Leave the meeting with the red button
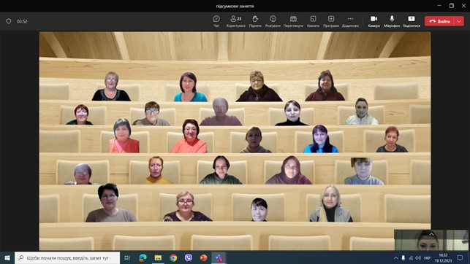This screenshot has height=264, width=470. tap(440, 21)
